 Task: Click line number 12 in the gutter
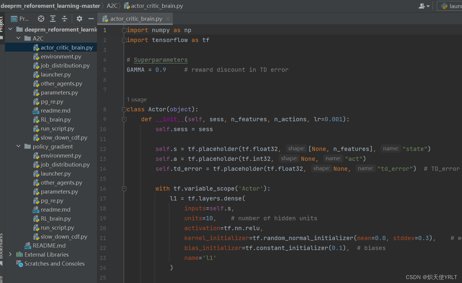tap(103, 149)
